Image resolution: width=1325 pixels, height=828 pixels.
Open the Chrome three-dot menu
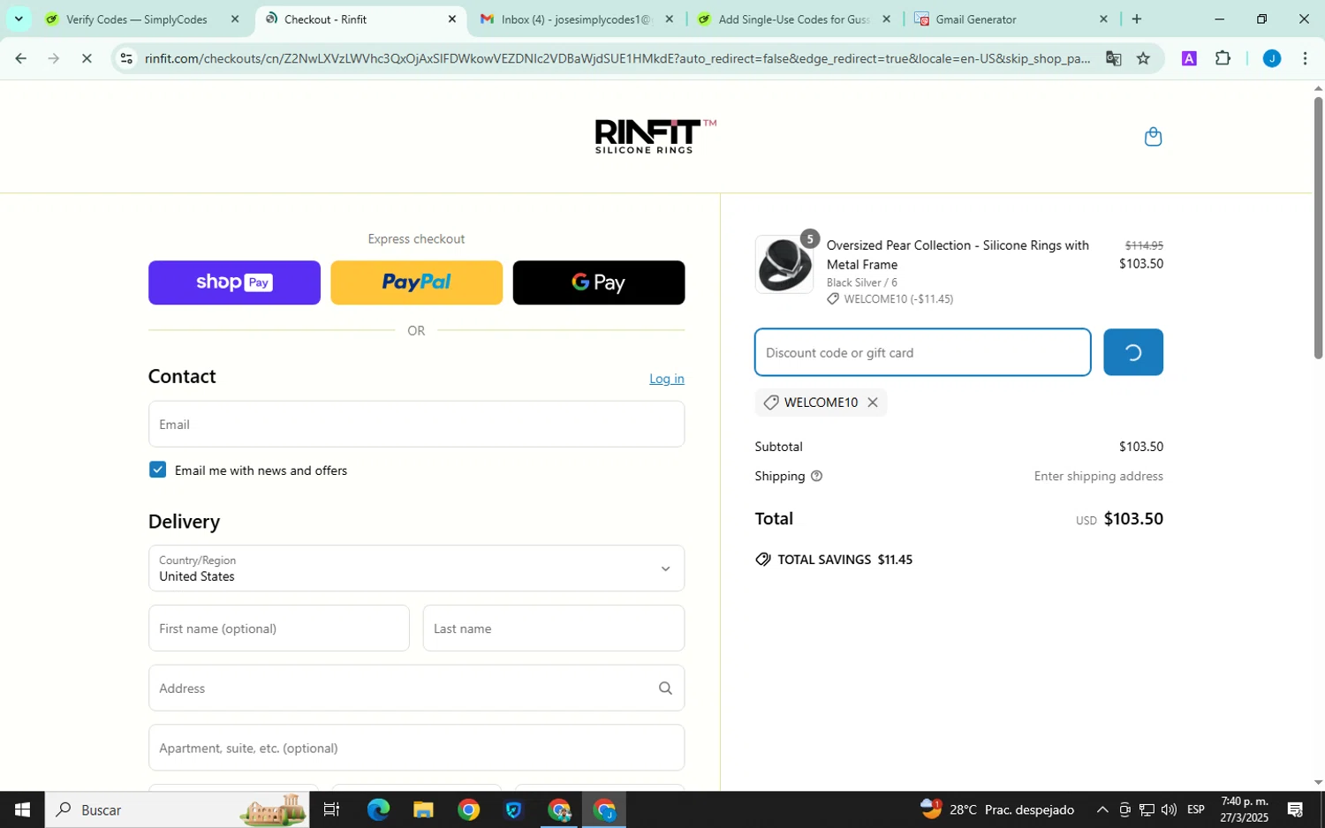click(1305, 58)
